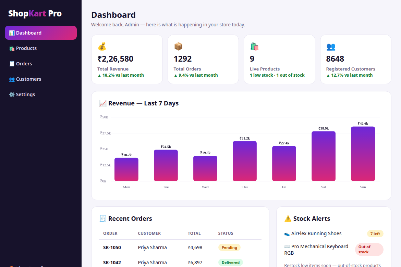The width and height of the screenshot is (401, 267).
Task: Click the gear icon beside Settings
Action: pos(12,94)
